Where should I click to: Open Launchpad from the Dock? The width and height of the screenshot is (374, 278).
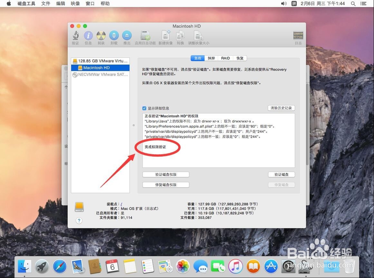(x=42, y=266)
